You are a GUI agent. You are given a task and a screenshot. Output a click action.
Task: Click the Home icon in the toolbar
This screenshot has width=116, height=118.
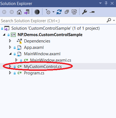coord(19,12)
